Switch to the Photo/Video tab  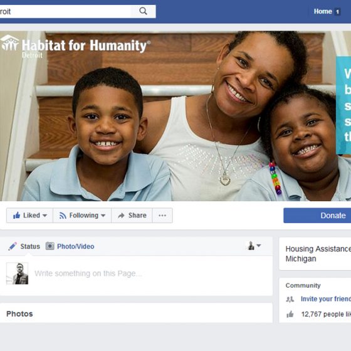point(70,246)
